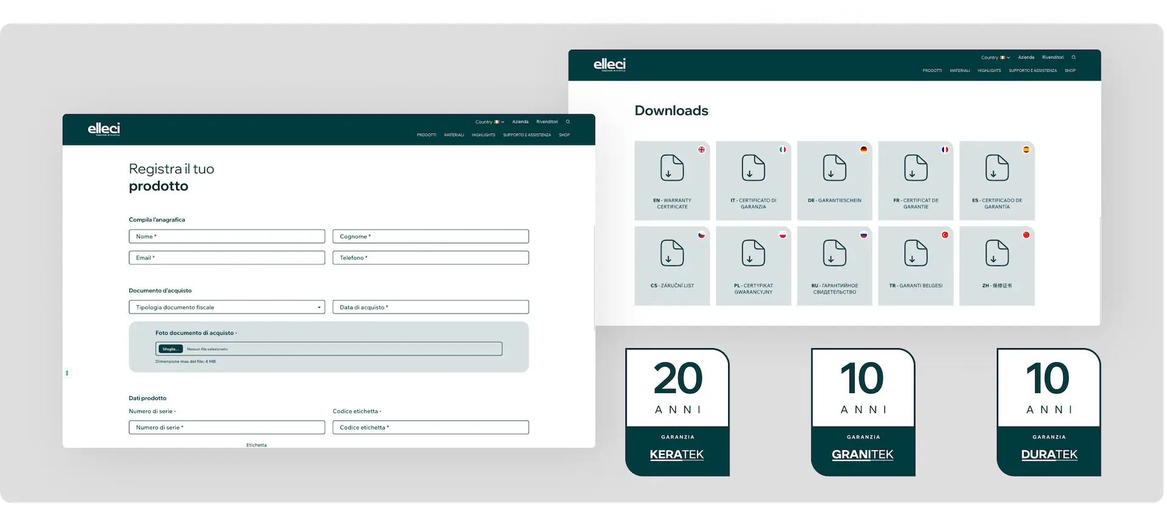
Task: Click the Sfoglia file browse button
Action: (x=170, y=349)
